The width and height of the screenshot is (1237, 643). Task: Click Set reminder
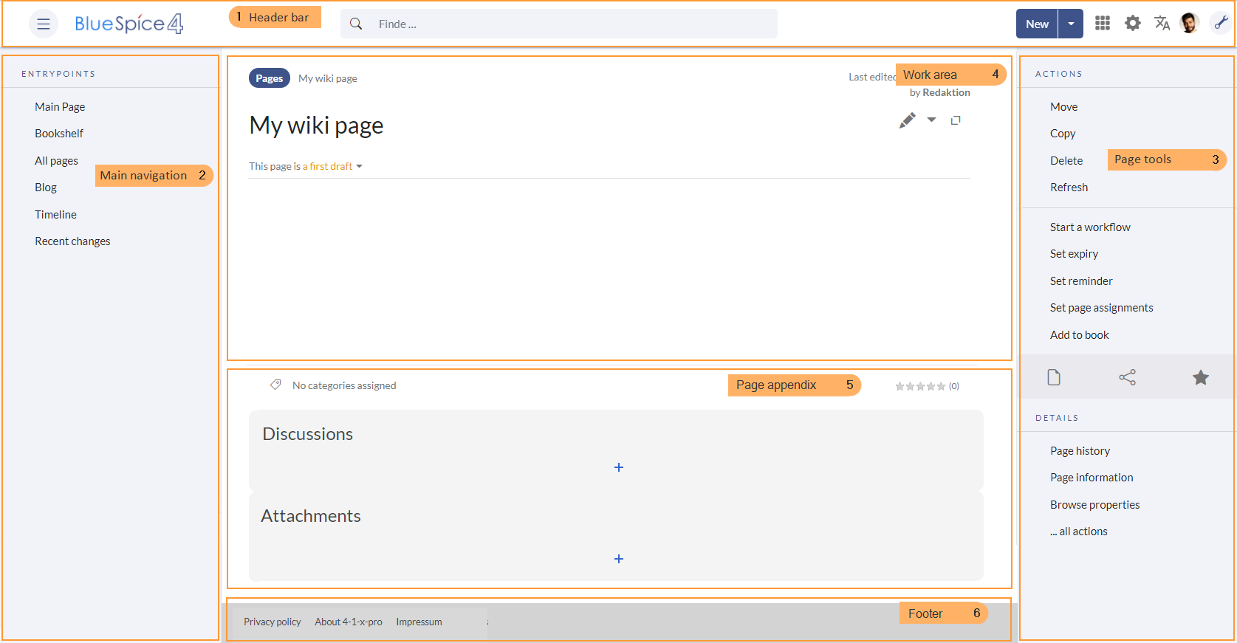1081,281
